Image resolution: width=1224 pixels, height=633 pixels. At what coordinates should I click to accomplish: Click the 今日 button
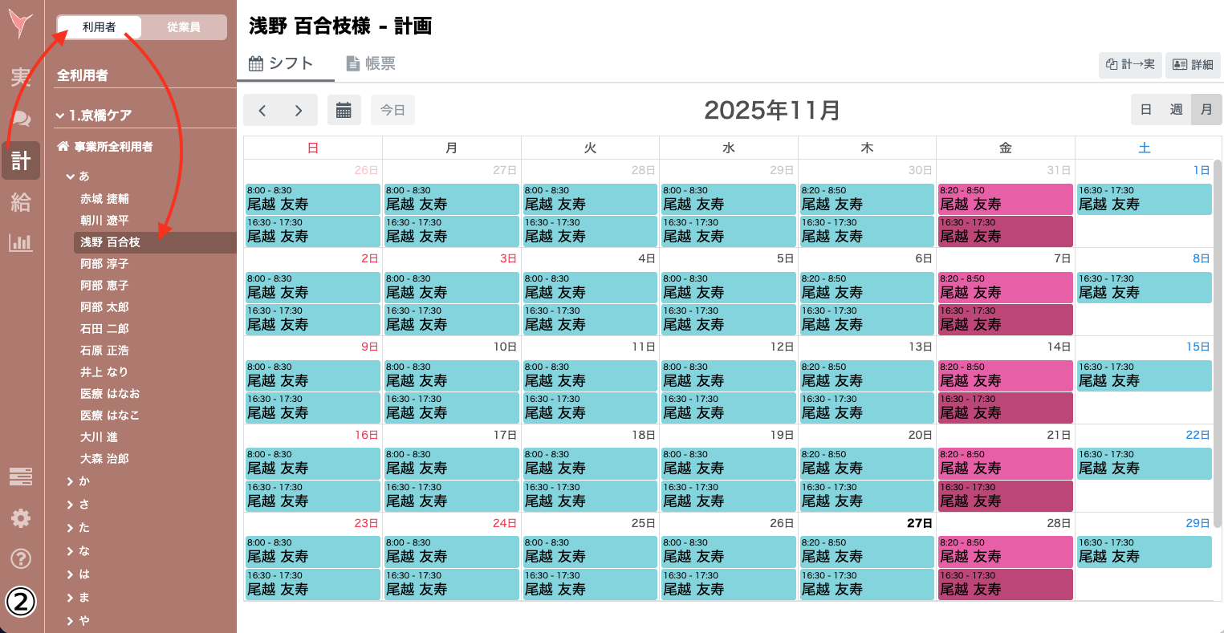[392, 110]
